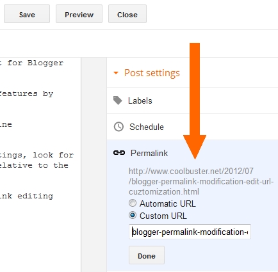This screenshot has width=278, height=272.
Task: Expand the Labels section
Action: click(x=192, y=100)
